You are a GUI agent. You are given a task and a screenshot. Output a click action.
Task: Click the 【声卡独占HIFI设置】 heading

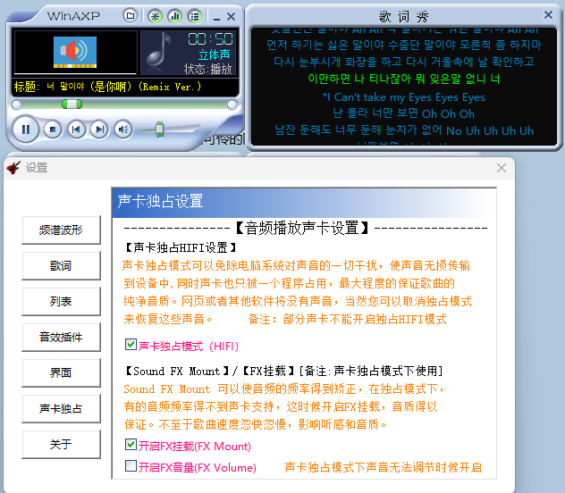pos(181,247)
